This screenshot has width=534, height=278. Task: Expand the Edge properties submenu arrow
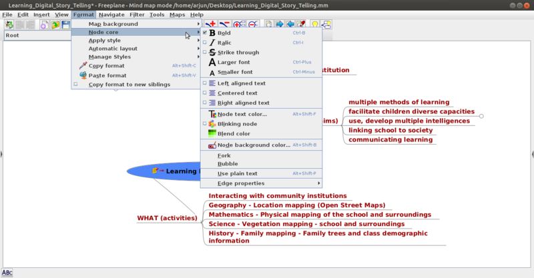pos(319,183)
